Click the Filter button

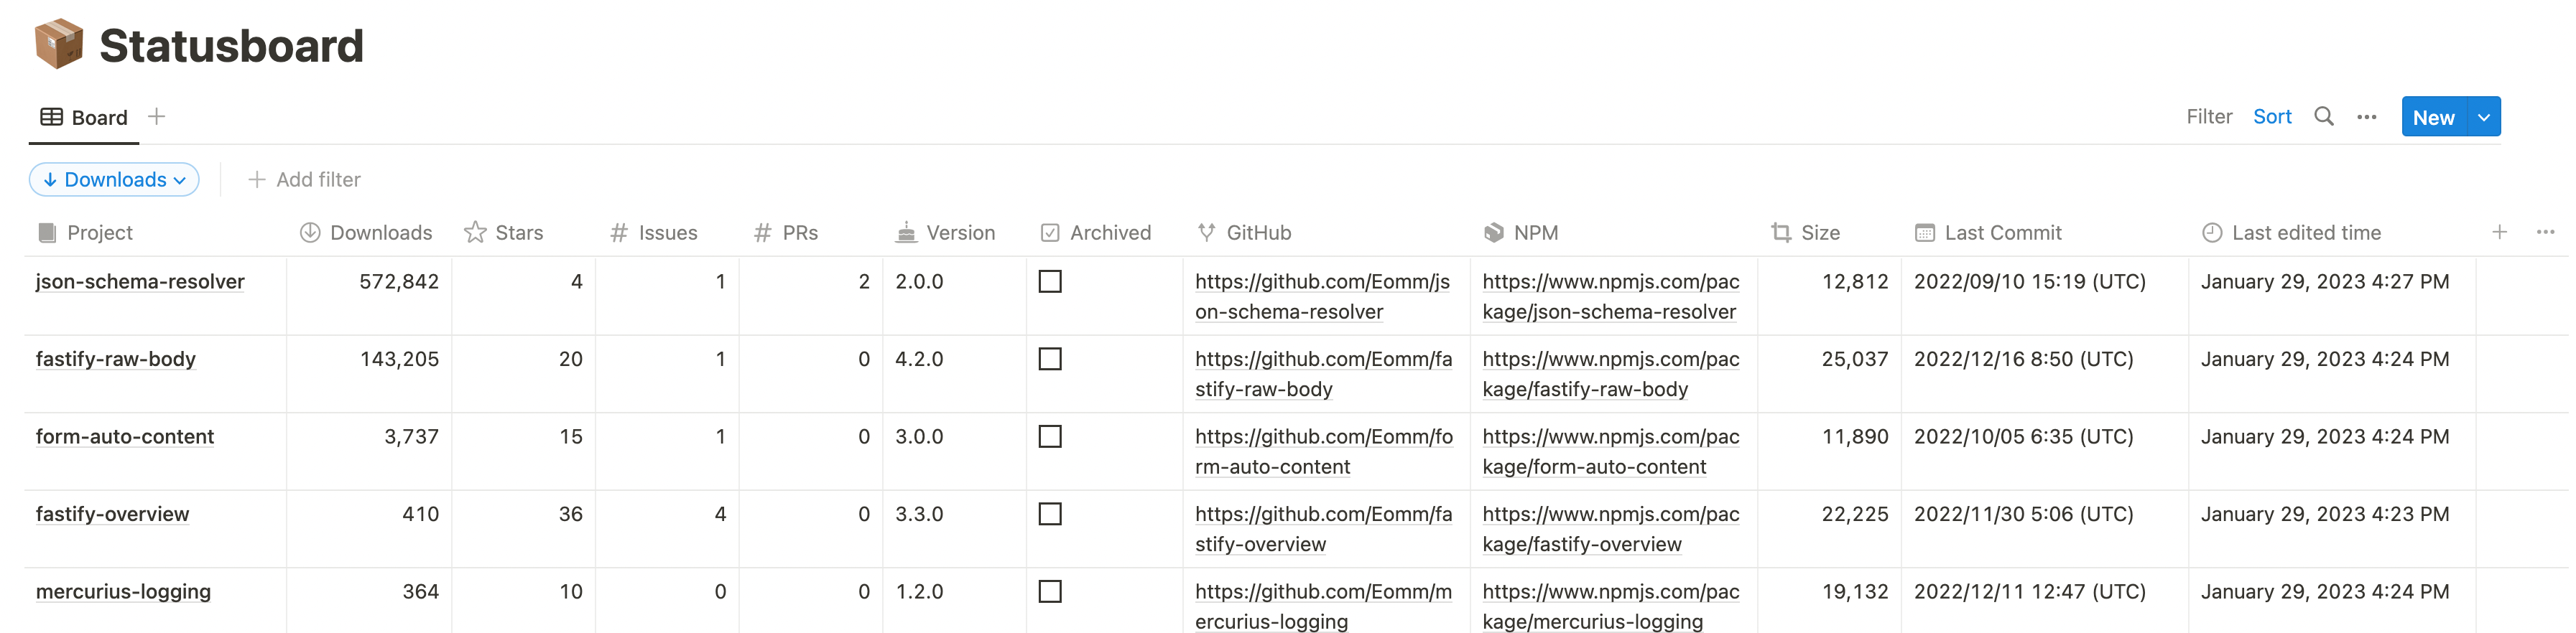point(2209,117)
